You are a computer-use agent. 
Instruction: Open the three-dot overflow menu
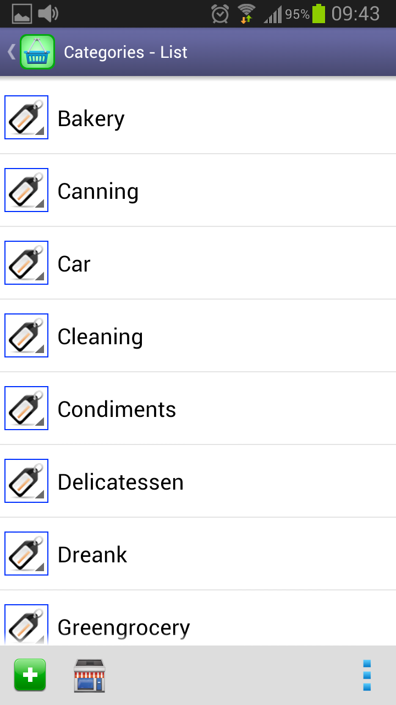click(367, 675)
